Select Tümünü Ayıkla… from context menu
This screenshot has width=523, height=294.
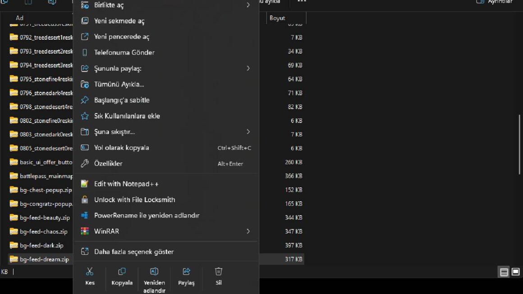pos(166,84)
